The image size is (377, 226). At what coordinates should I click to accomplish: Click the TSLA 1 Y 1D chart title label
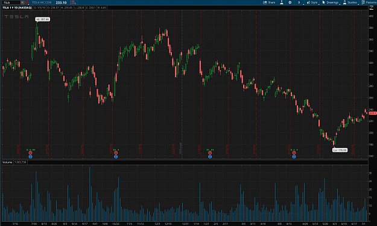[x=17, y=8]
